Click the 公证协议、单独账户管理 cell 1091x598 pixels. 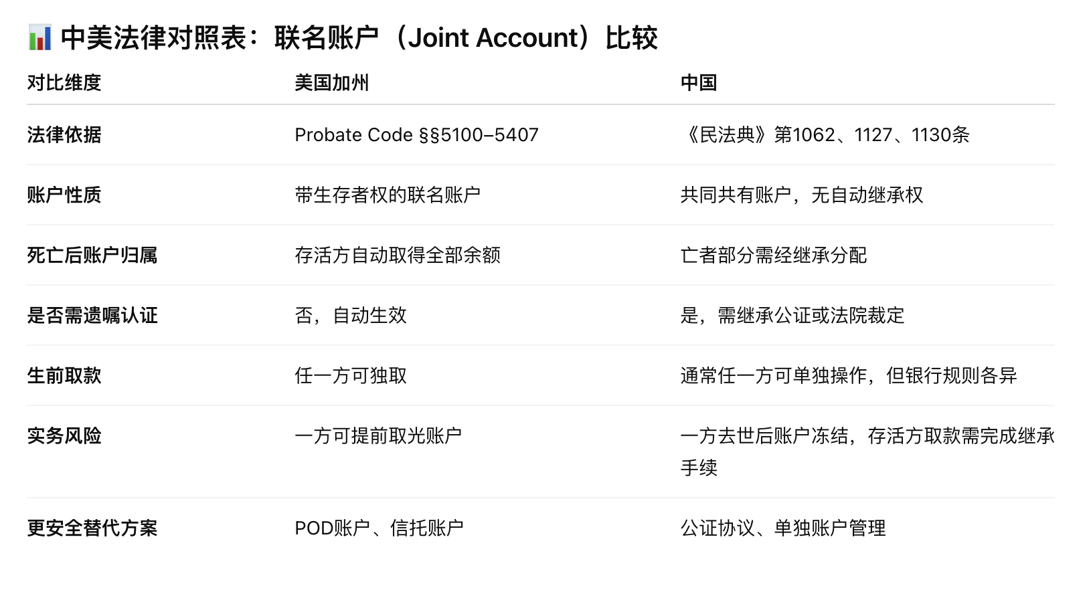(782, 528)
